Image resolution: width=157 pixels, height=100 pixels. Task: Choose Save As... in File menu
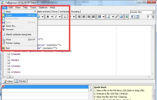[x=19, y=26]
